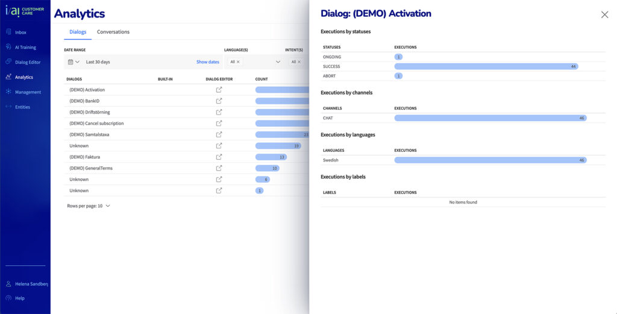Open (DEMO) Faktura dialog editor icon
The image size is (617, 314).
pos(219,157)
